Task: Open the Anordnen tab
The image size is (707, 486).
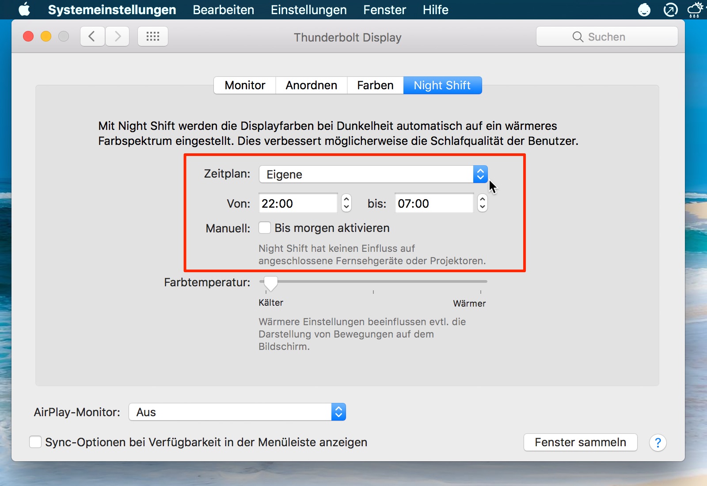Action: click(311, 85)
